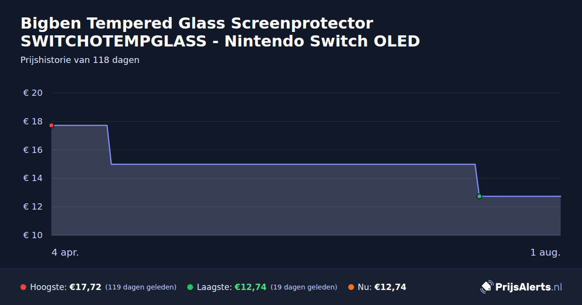Click the orange Nu legend dot

351,287
